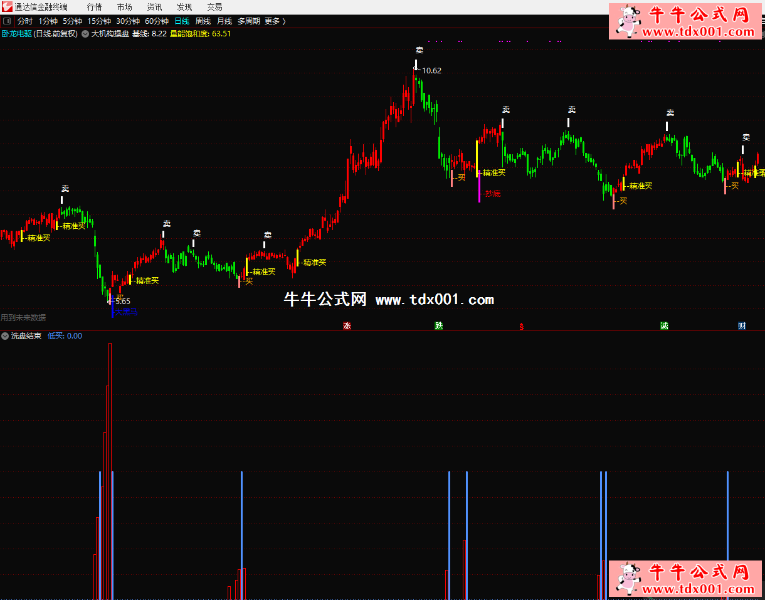Open the 行情 menu

point(94,7)
